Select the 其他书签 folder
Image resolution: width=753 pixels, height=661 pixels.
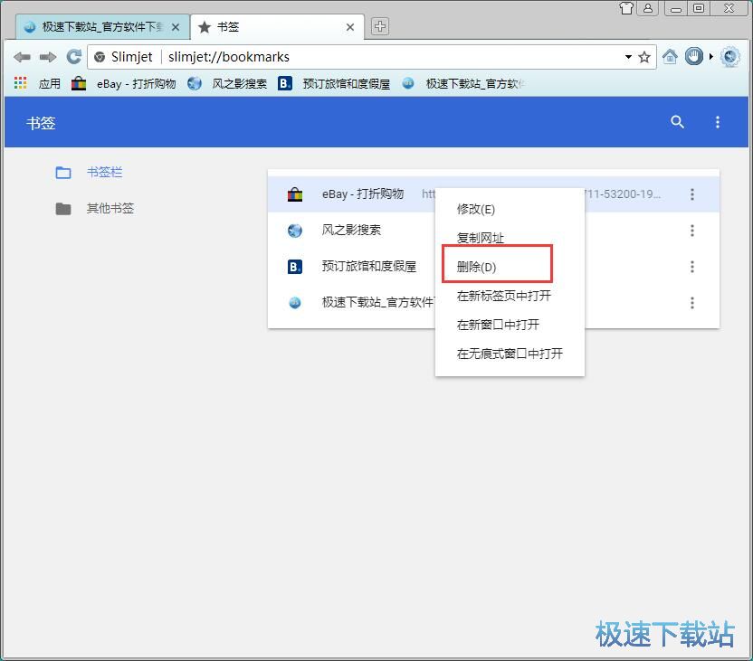95,208
